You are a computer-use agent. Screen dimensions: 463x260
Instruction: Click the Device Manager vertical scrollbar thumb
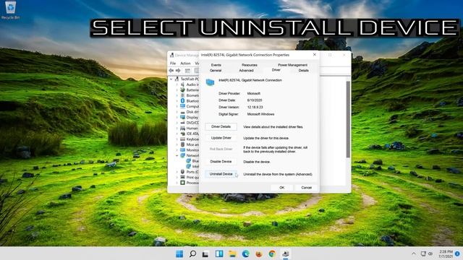pyautogui.click(x=348, y=119)
